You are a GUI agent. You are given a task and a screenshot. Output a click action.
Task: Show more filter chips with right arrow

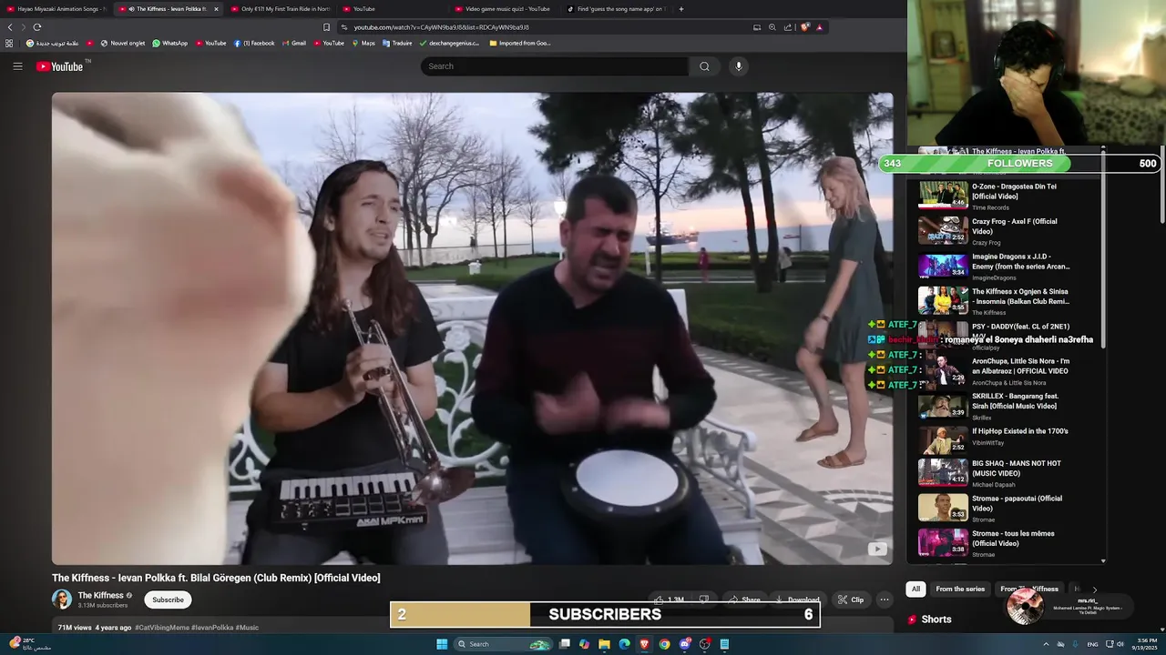[1094, 589]
